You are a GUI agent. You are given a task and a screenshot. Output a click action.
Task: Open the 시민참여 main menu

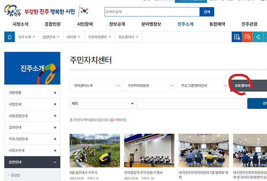pos(85,24)
